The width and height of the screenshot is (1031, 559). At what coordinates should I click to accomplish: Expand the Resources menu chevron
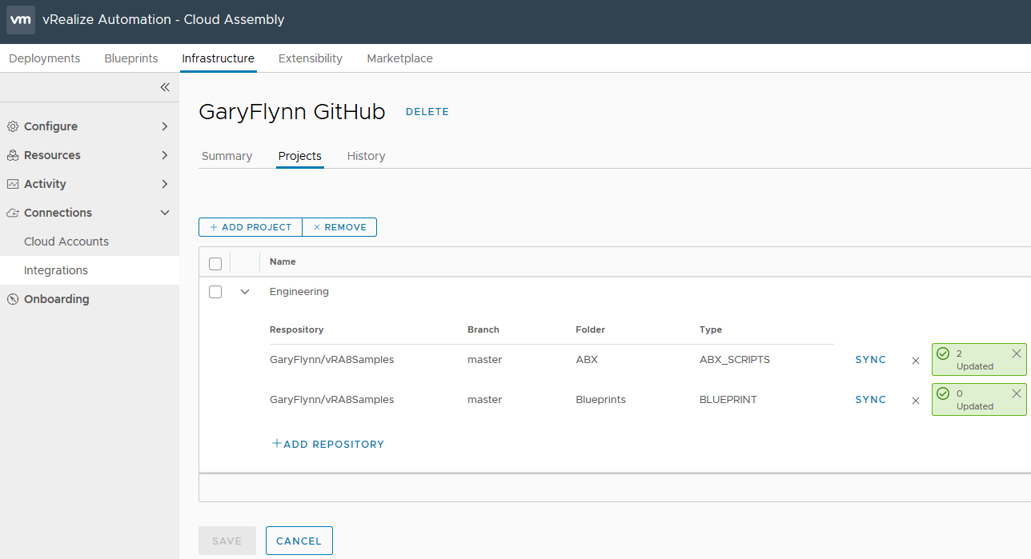coord(165,155)
